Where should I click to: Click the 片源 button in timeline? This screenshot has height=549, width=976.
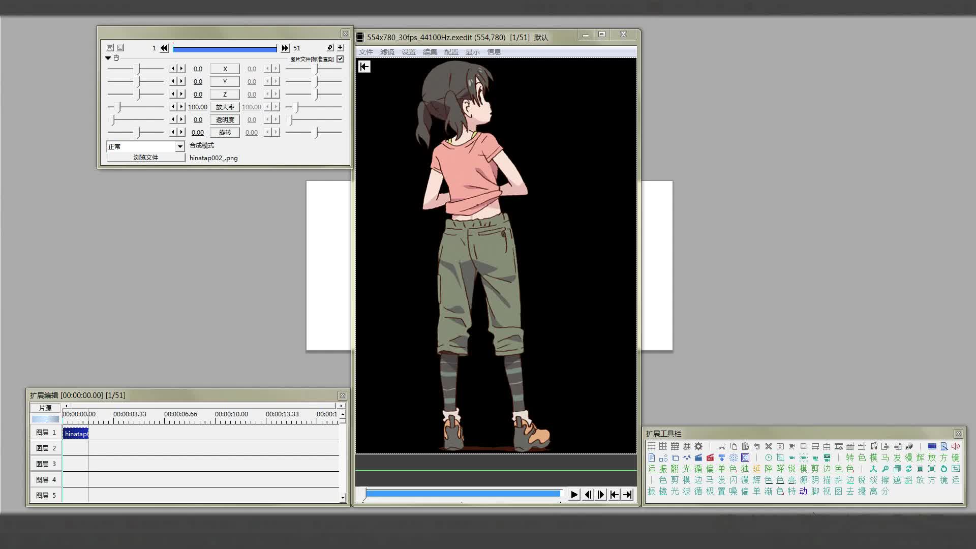tap(45, 408)
